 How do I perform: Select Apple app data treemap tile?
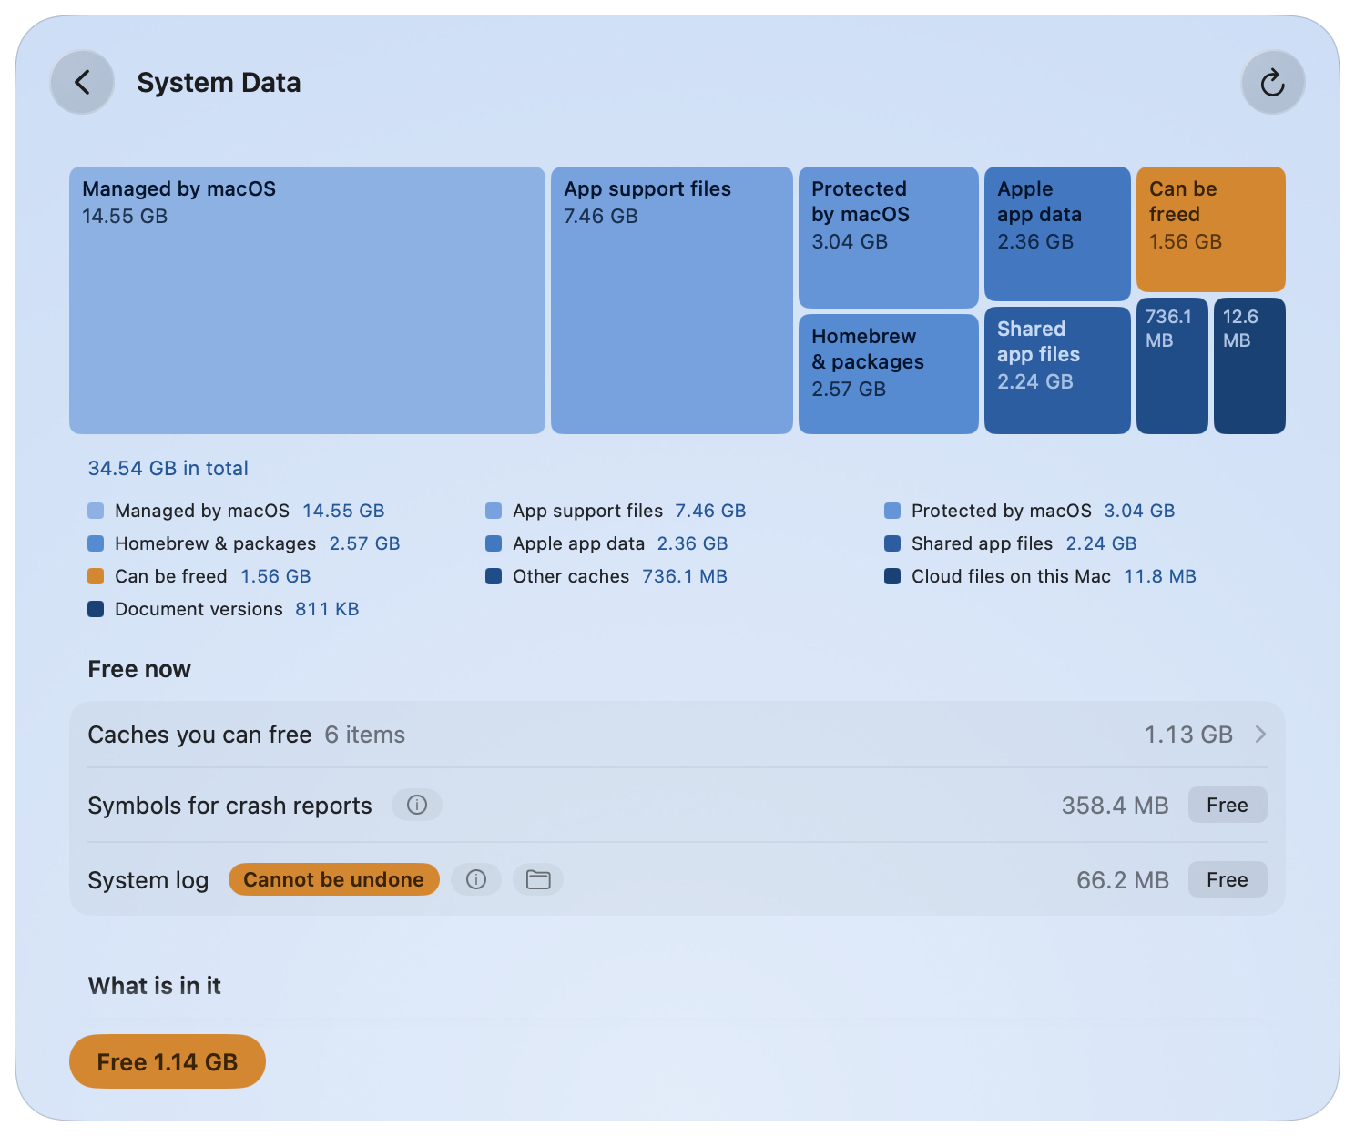[x=1057, y=233]
